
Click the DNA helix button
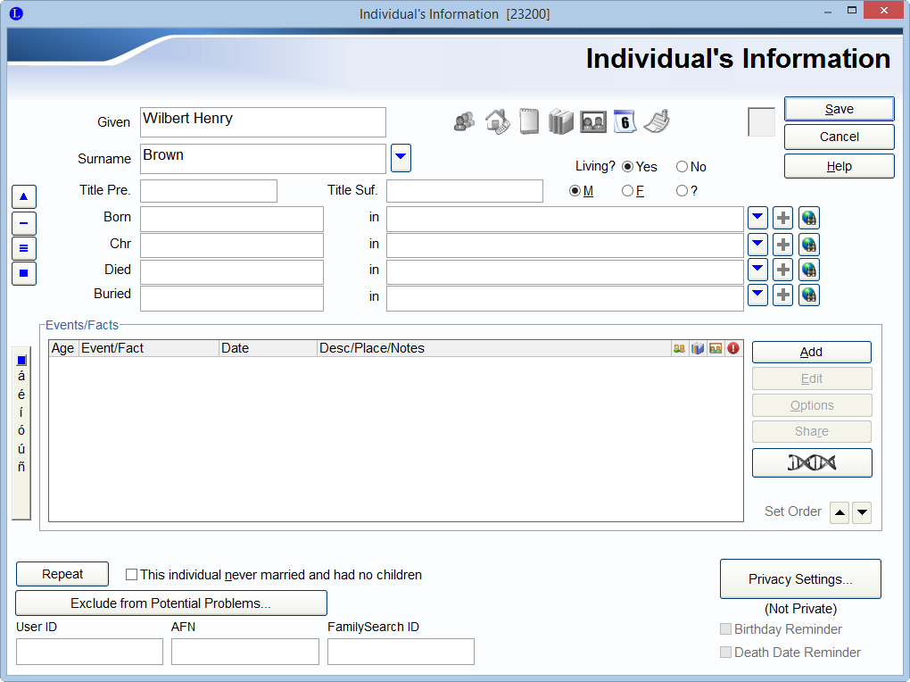point(812,463)
